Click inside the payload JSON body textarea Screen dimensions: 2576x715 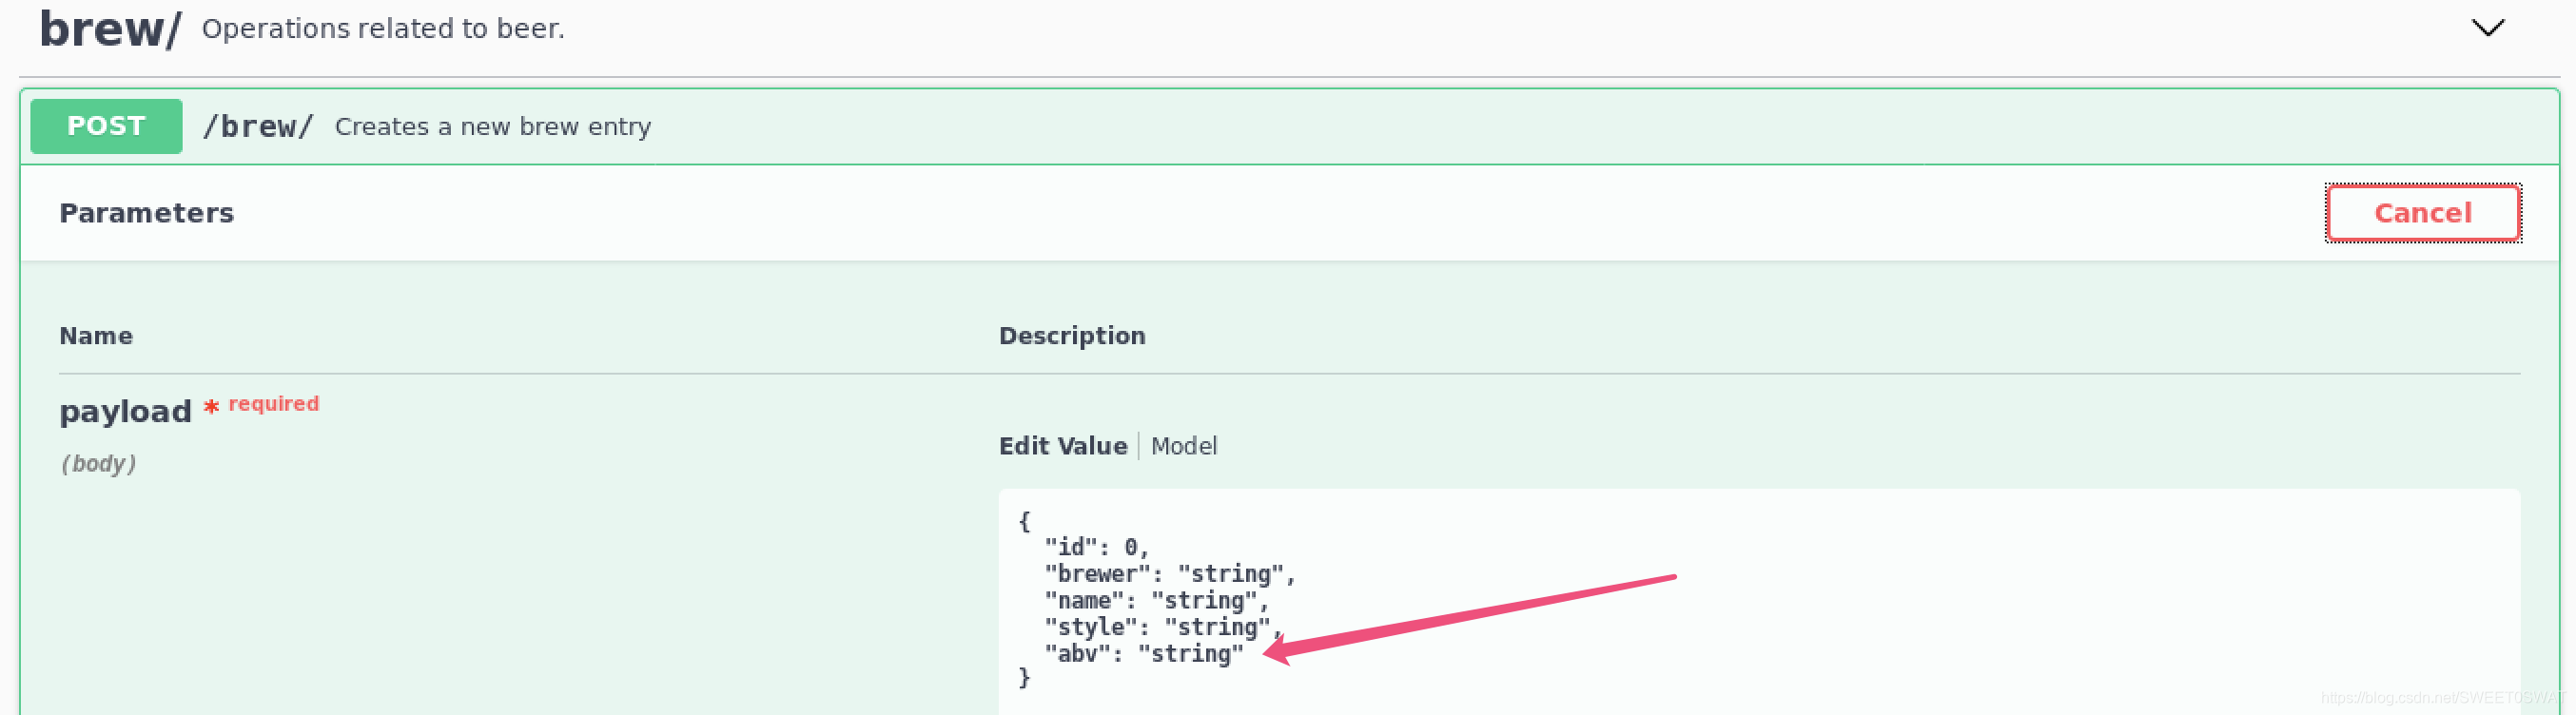1758,602
